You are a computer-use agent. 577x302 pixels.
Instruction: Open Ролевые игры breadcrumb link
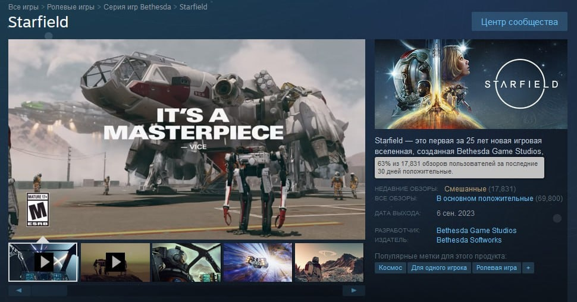pos(71,7)
